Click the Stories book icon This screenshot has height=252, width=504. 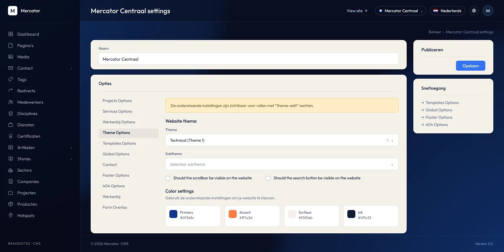pyautogui.click(x=11, y=159)
